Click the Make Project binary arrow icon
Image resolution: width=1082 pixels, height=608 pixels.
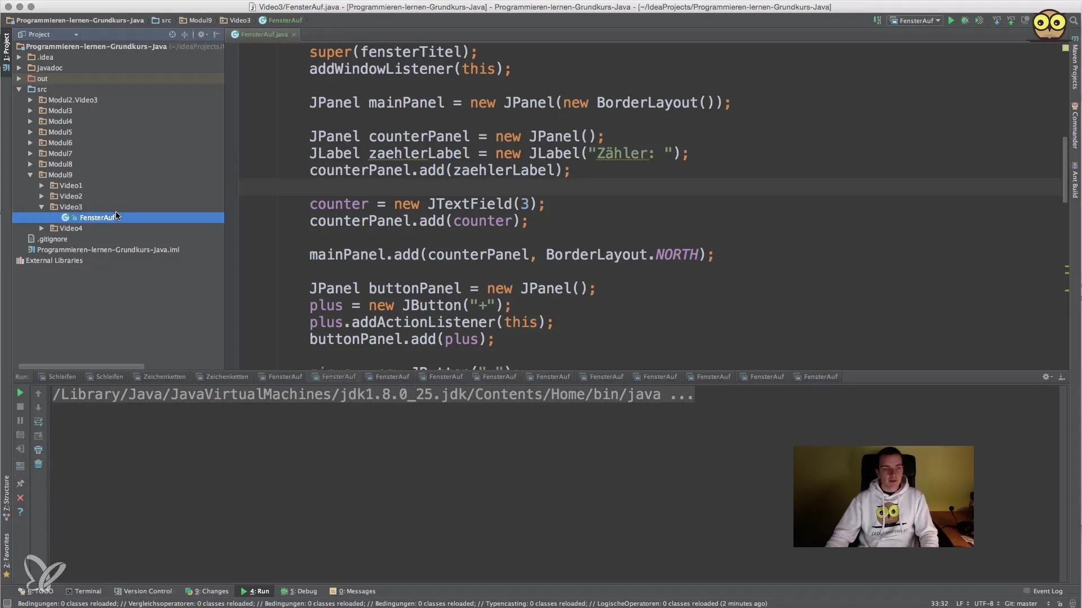point(877,21)
